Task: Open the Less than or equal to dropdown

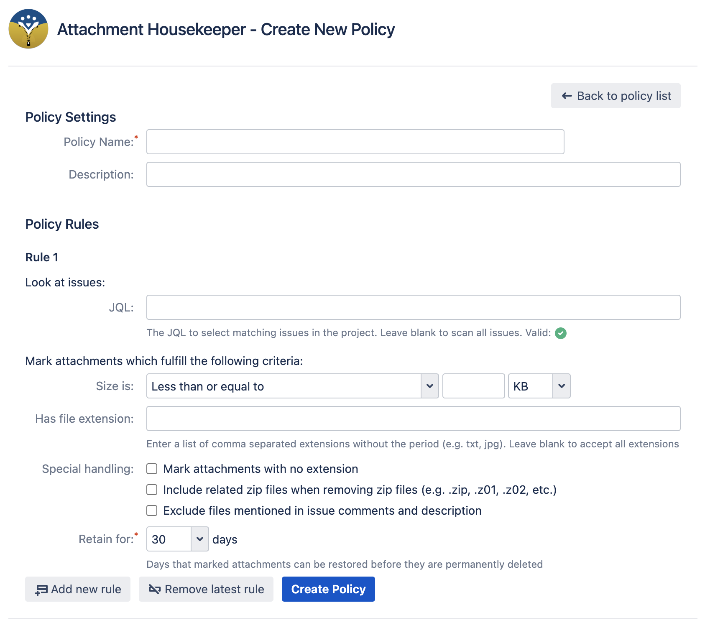Action: (x=292, y=386)
